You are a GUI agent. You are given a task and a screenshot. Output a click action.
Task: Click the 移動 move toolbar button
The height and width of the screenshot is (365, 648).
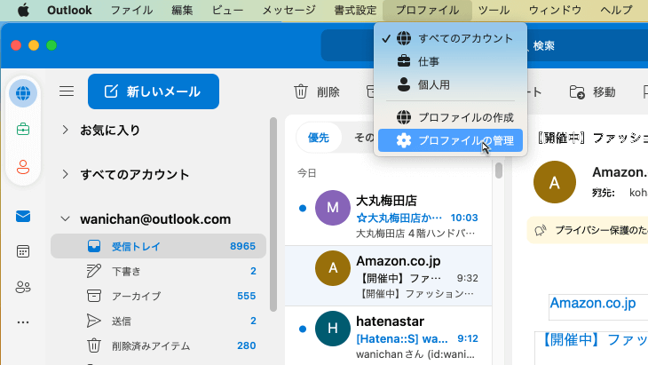[x=592, y=91]
